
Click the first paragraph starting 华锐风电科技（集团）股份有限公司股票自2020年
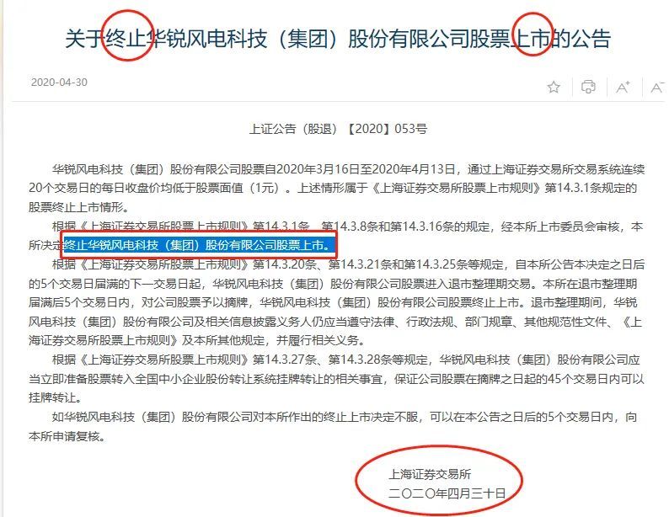337,189
